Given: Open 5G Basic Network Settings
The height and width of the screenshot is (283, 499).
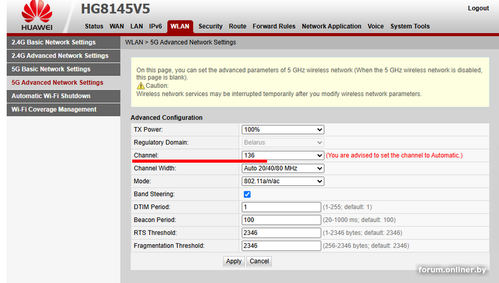Looking at the screenshot, I should point(64,69).
